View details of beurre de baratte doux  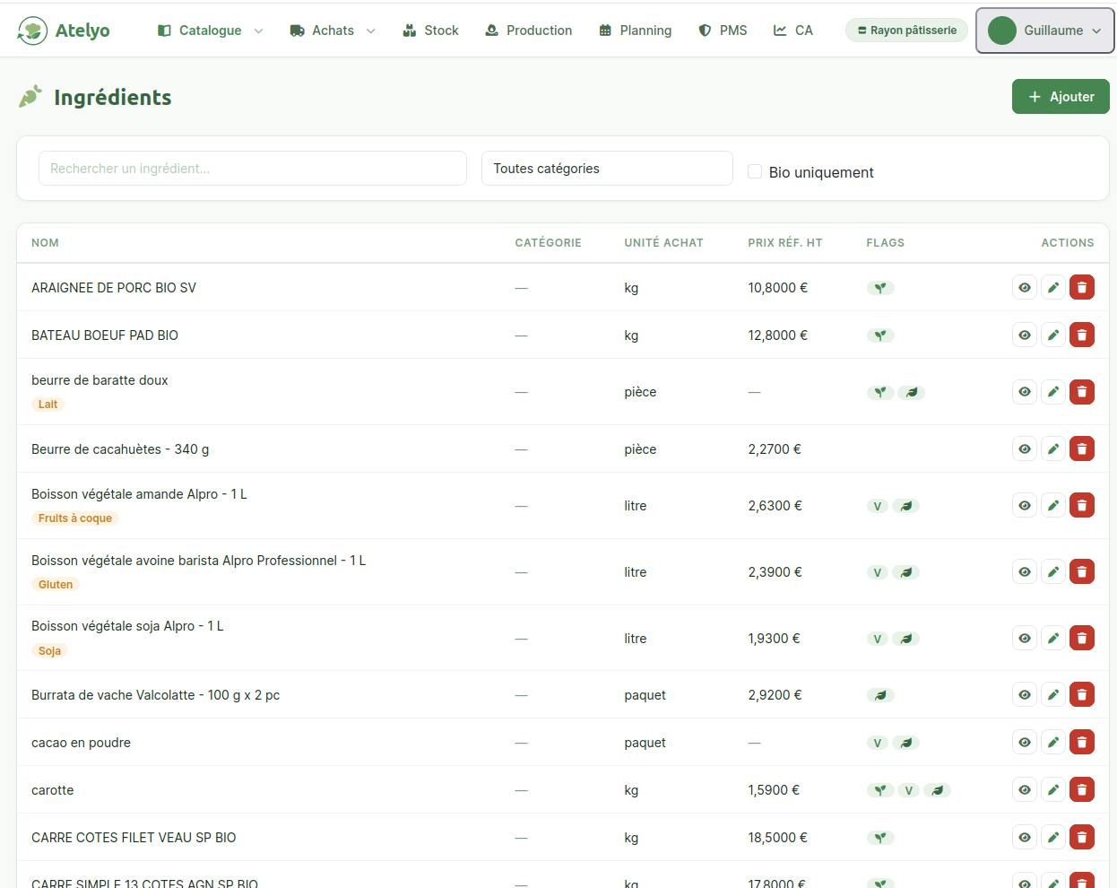click(x=1024, y=392)
